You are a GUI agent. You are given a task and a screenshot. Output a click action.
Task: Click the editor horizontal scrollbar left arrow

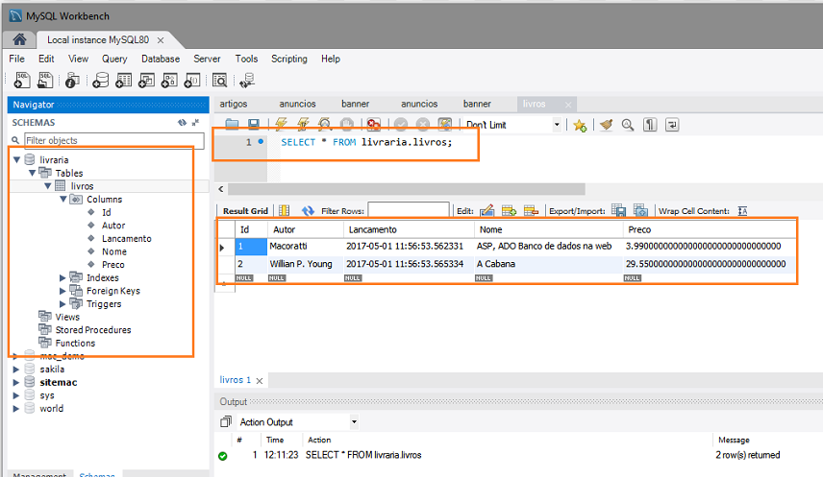tap(221, 189)
